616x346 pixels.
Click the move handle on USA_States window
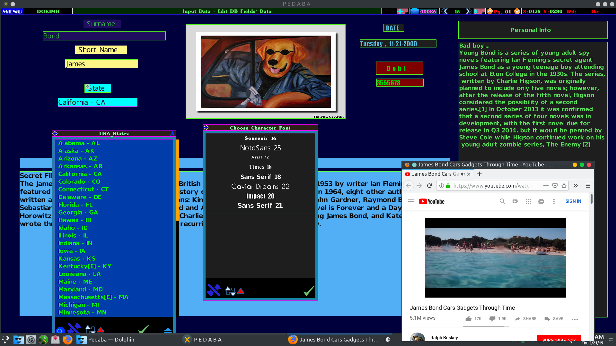pos(55,133)
